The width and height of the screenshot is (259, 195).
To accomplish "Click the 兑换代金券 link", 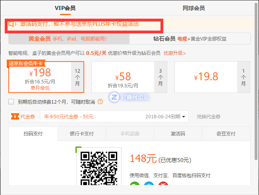I will click(x=209, y=117).
